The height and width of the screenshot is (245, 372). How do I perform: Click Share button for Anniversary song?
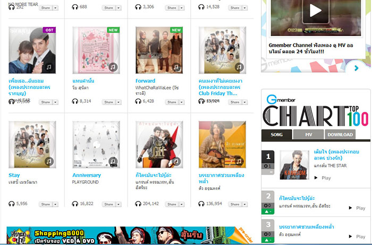coord(108,204)
